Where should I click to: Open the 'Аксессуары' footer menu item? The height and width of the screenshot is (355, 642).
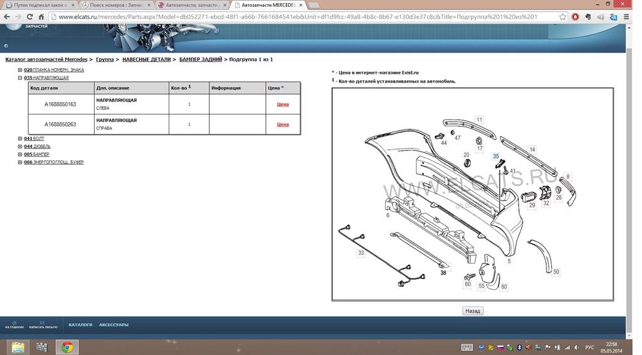(x=113, y=324)
